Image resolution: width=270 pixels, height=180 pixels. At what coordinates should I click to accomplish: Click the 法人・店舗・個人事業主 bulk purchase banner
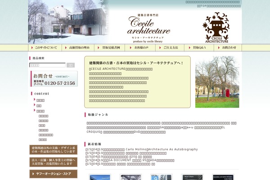[54, 162]
